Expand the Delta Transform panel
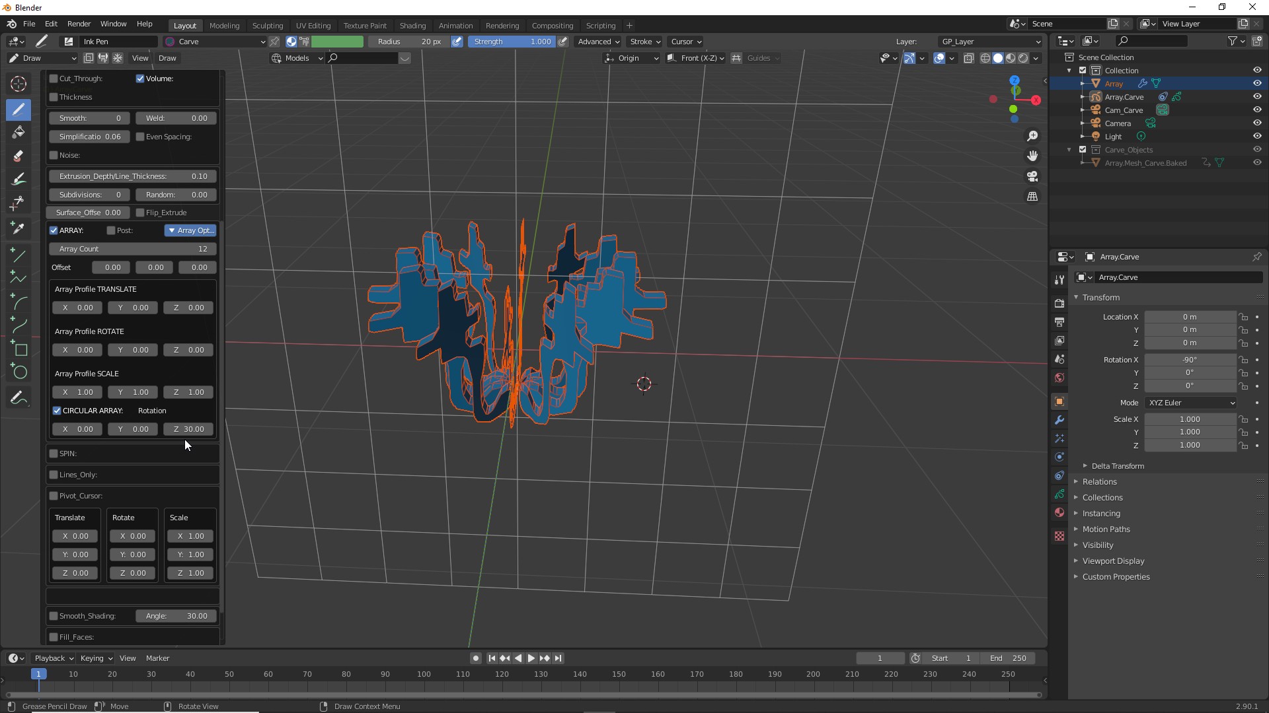Screen dimensions: 1269x713 [1117, 466]
